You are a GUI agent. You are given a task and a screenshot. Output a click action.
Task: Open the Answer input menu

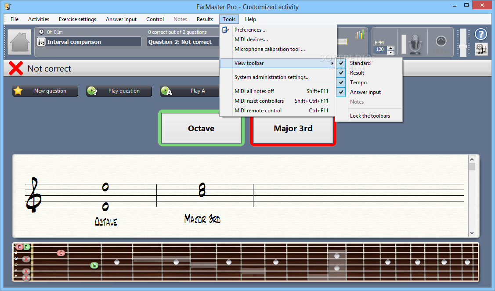click(x=121, y=19)
